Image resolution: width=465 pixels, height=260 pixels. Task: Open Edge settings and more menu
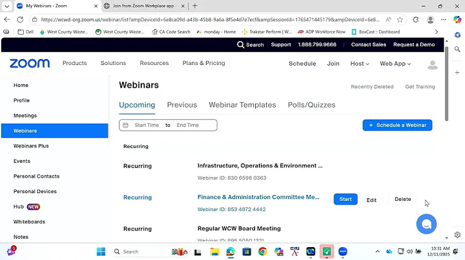(x=443, y=19)
